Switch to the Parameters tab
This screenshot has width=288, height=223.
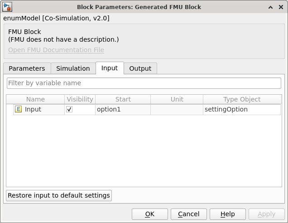click(x=27, y=68)
